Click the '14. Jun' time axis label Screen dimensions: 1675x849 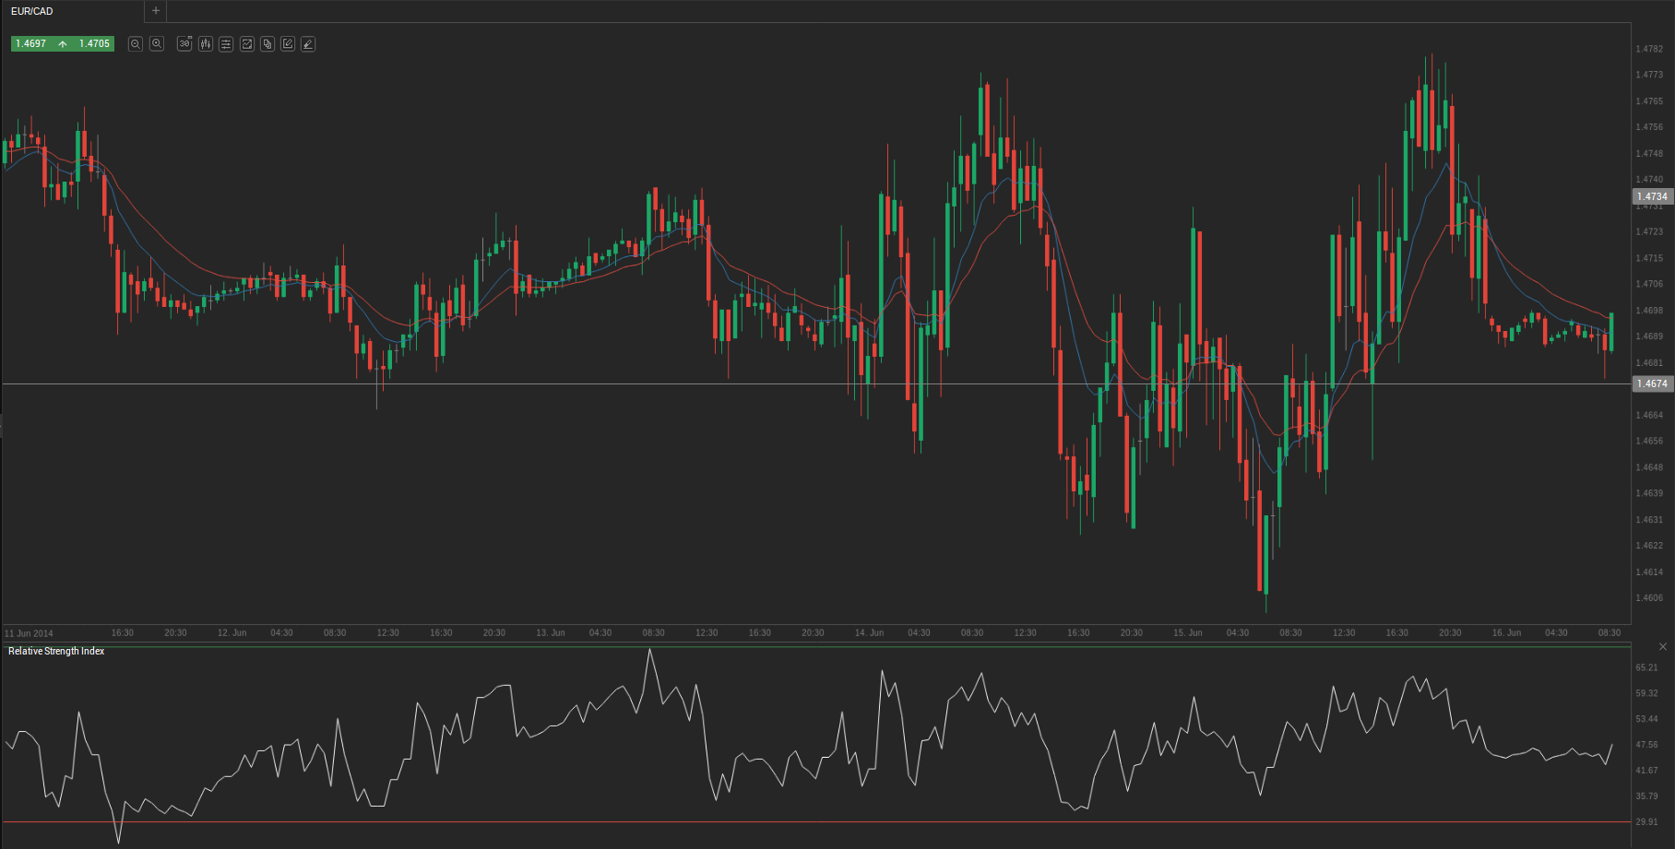pyautogui.click(x=869, y=633)
